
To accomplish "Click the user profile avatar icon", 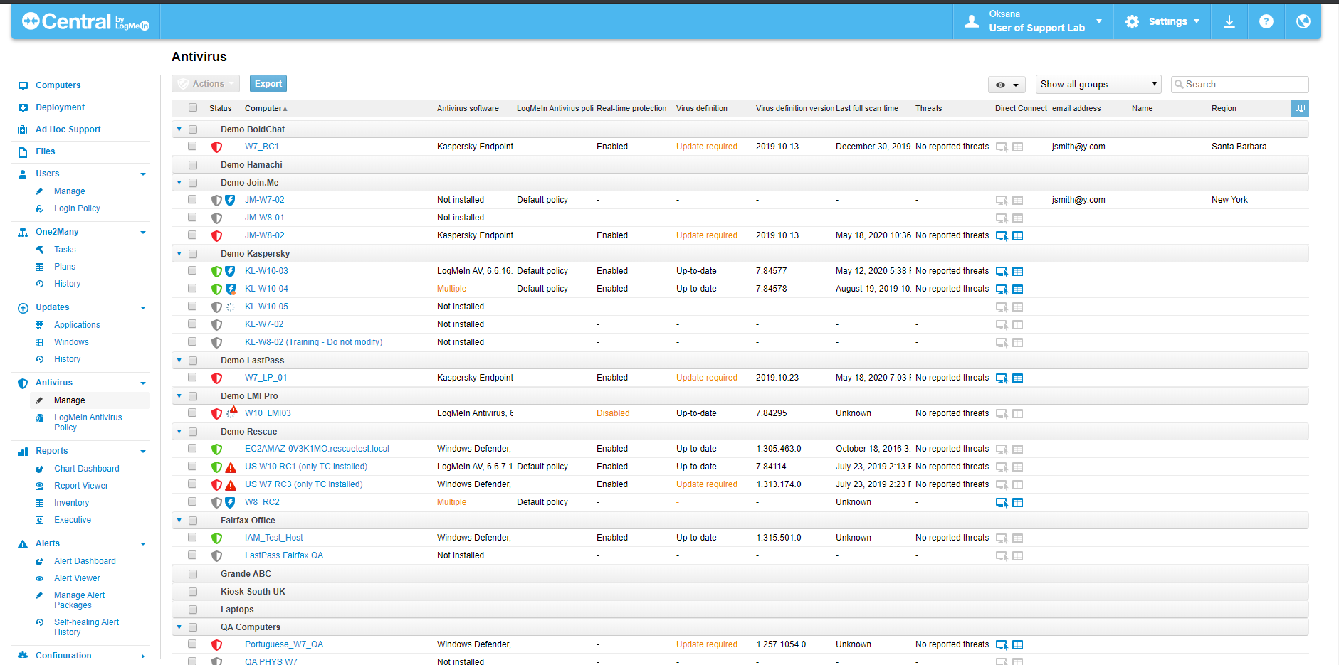I will 972,22.
